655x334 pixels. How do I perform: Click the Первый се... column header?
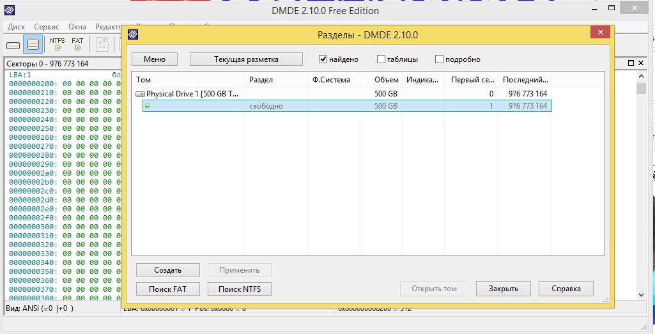pos(471,80)
